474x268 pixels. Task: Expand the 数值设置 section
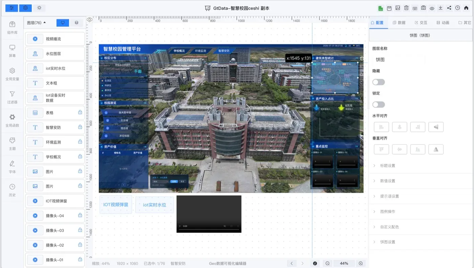coord(421,181)
